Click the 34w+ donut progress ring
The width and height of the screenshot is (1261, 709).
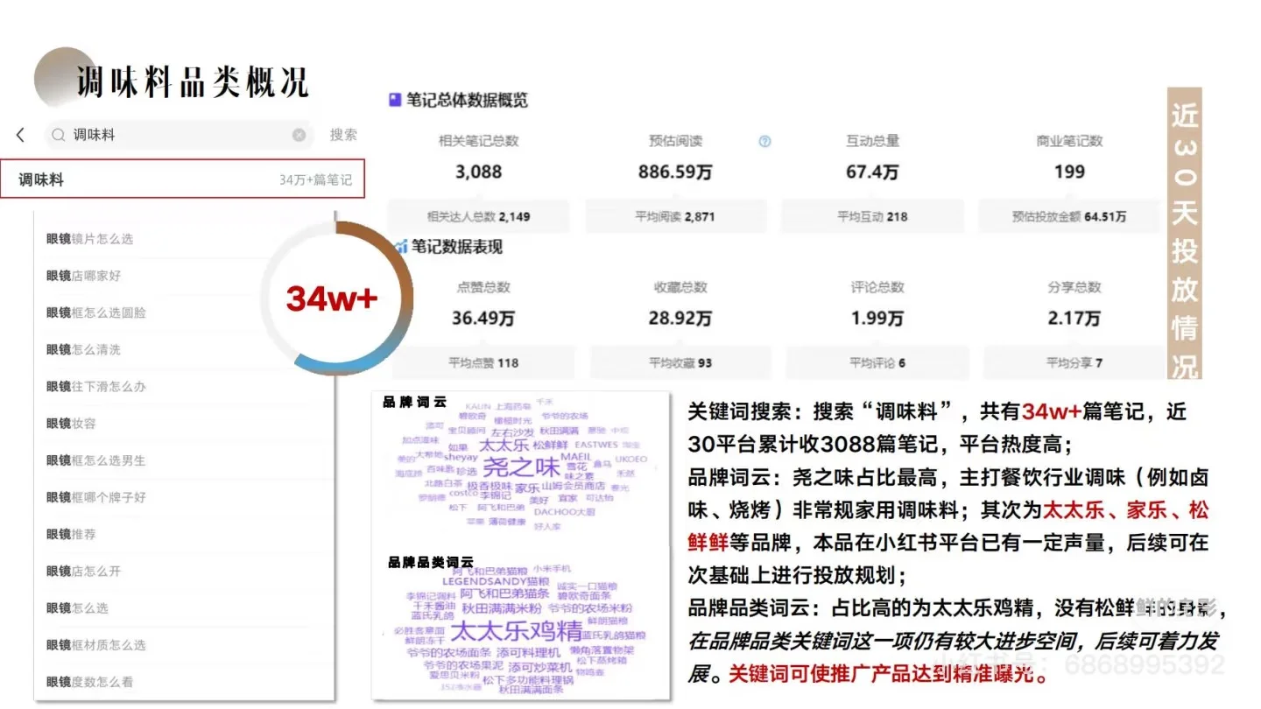coord(334,298)
